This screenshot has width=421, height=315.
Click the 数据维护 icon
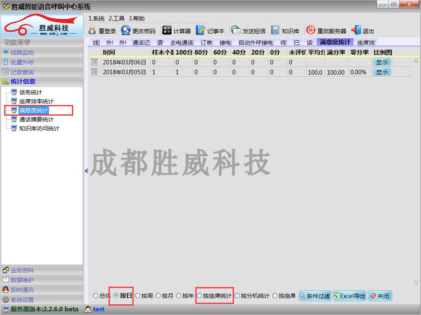coord(6,280)
